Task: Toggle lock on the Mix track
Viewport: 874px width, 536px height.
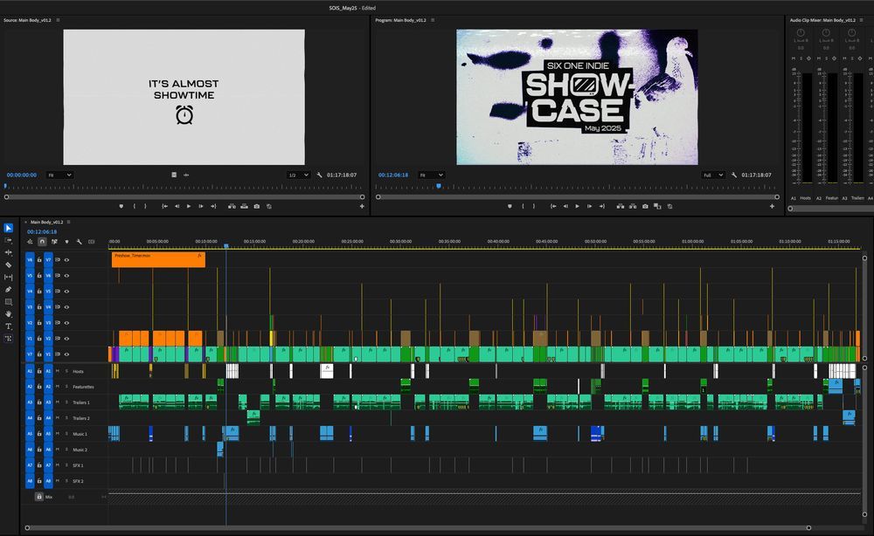Action: click(39, 497)
